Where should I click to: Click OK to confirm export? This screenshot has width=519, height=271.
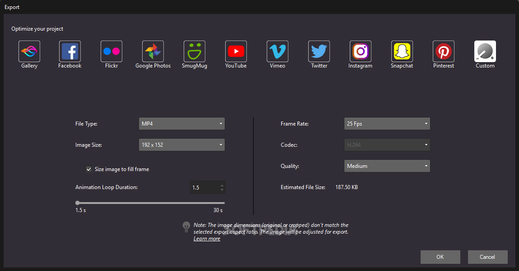click(440, 257)
